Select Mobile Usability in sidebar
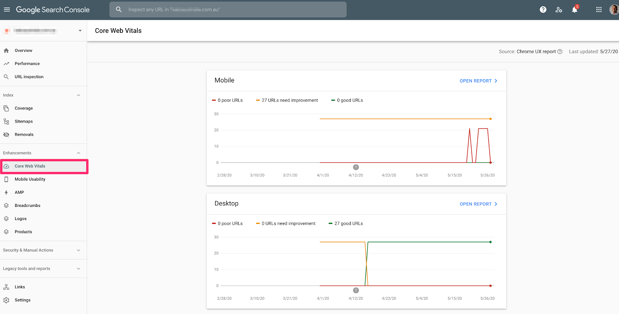The width and height of the screenshot is (619, 314). pos(30,179)
